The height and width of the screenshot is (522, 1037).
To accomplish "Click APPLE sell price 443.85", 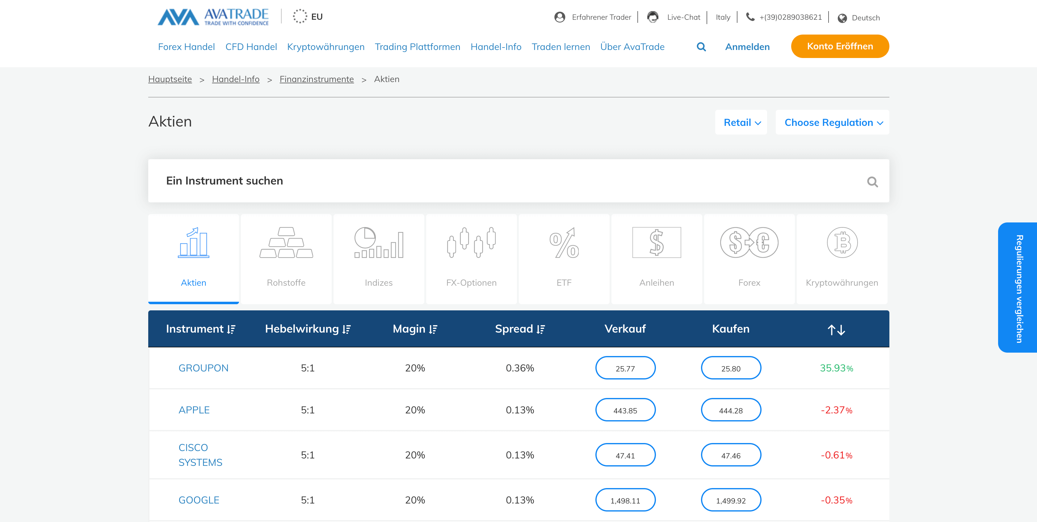I will coord(625,410).
